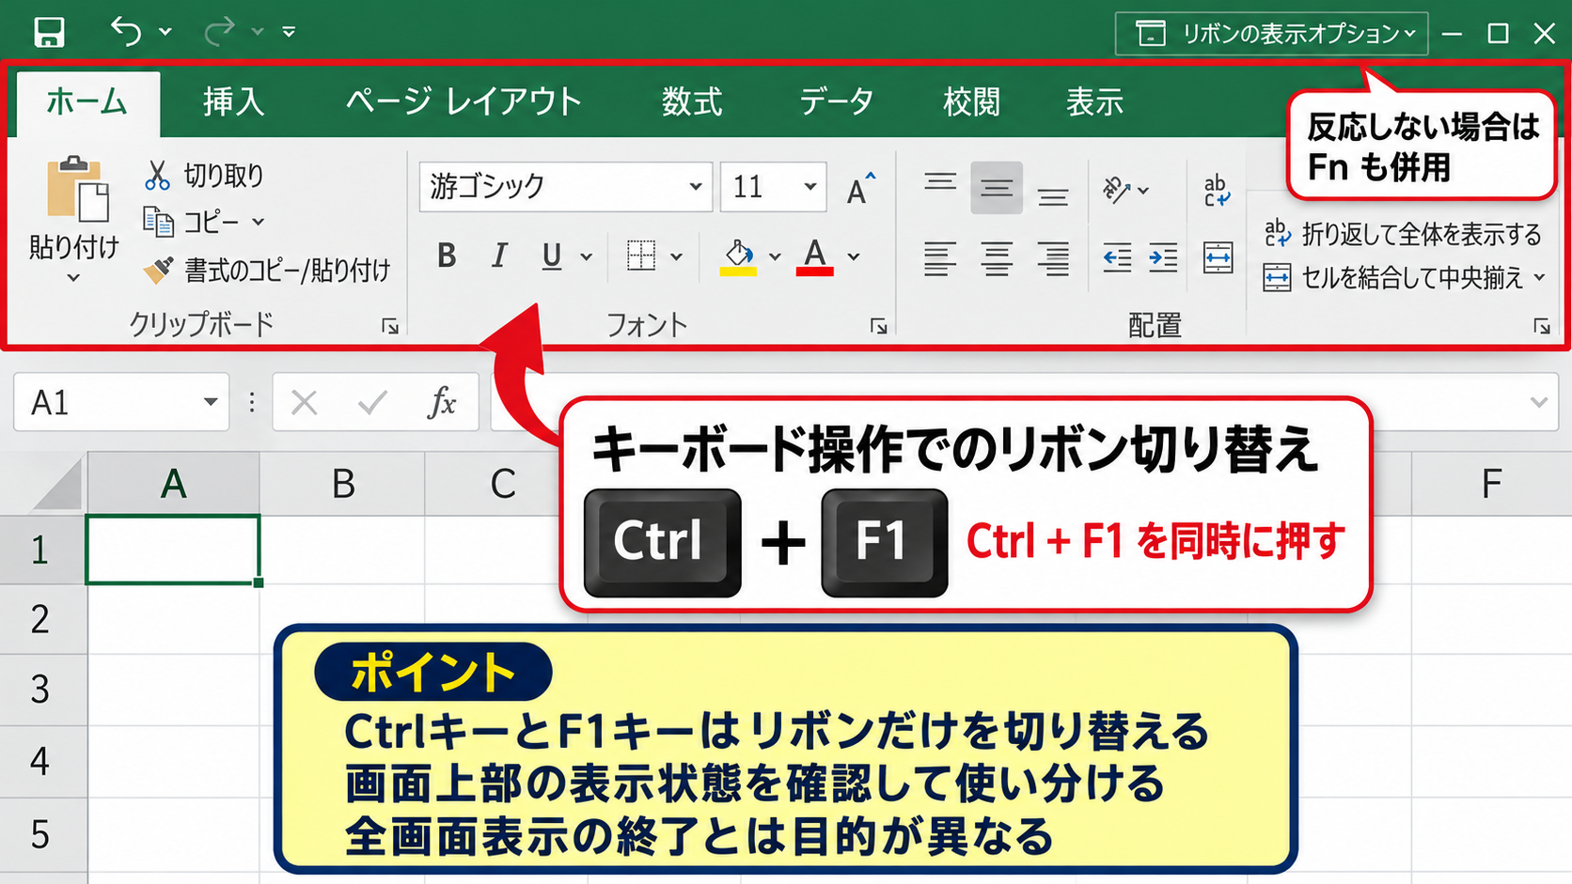The image size is (1572, 884).
Task: Undo the last action
Action: pos(126,31)
